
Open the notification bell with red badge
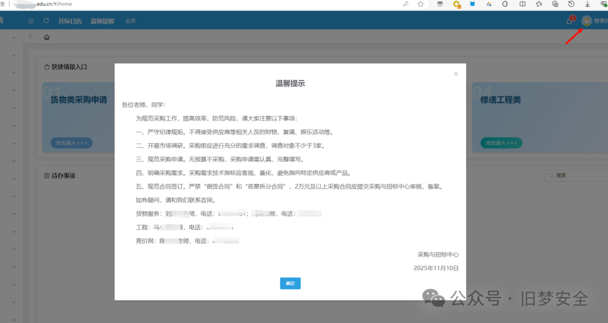pos(570,21)
